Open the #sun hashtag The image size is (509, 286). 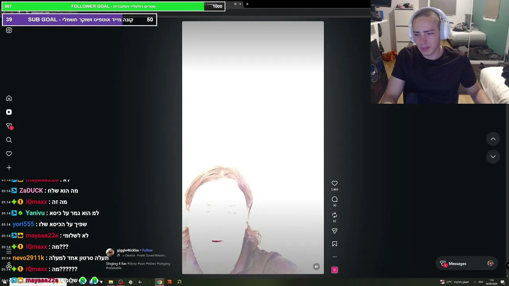coord(141,263)
